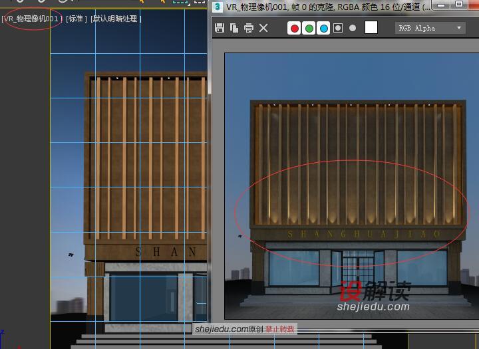This screenshot has height=349, width=479.
Task: Print the rendered image
Action: click(x=249, y=28)
